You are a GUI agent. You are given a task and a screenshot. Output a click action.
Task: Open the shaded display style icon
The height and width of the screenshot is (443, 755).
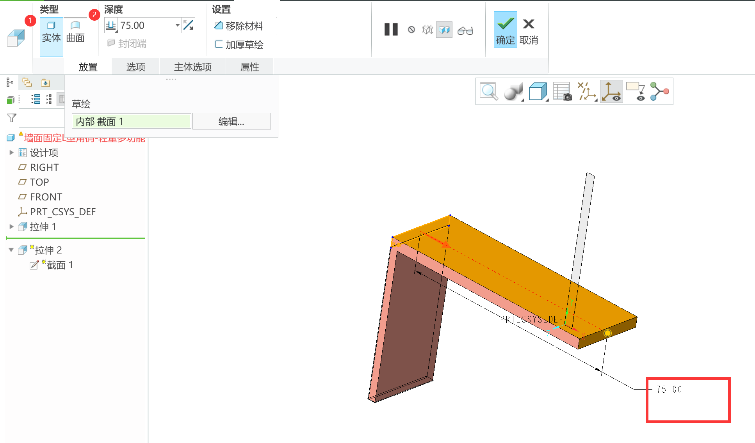point(513,92)
